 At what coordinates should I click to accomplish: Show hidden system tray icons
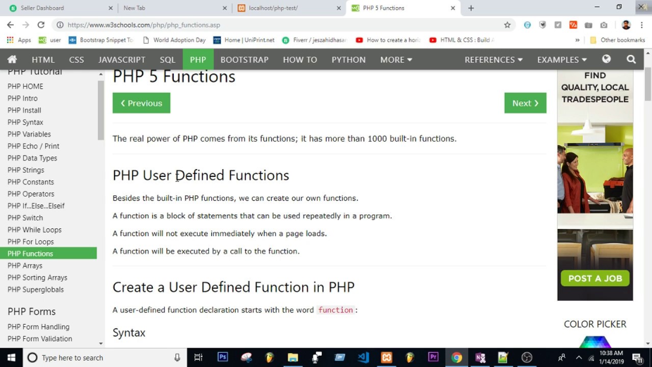pyautogui.click(x=579, y=357)
